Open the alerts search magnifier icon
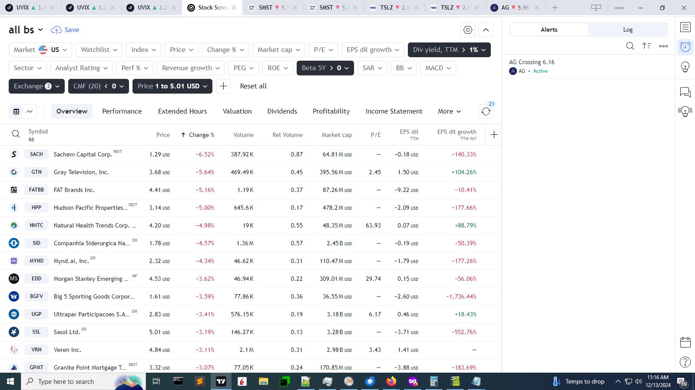Image resolution: width=695 pixels, height=390 pixels. 630,46
